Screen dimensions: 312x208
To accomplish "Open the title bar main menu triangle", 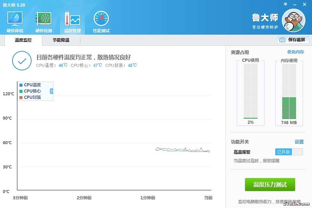I will tap(285, 5).
